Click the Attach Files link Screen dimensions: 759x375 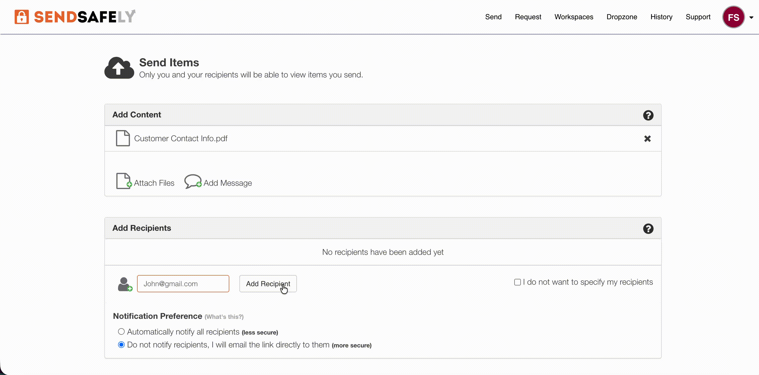click(x=154, y=183)
